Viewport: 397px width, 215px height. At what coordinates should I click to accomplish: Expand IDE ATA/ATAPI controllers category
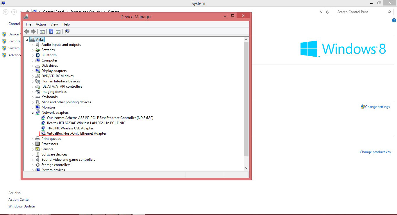click(x=33, y=87)
